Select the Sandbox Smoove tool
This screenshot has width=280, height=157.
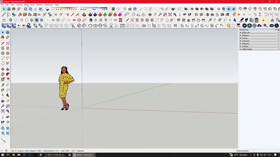[207, 14]
